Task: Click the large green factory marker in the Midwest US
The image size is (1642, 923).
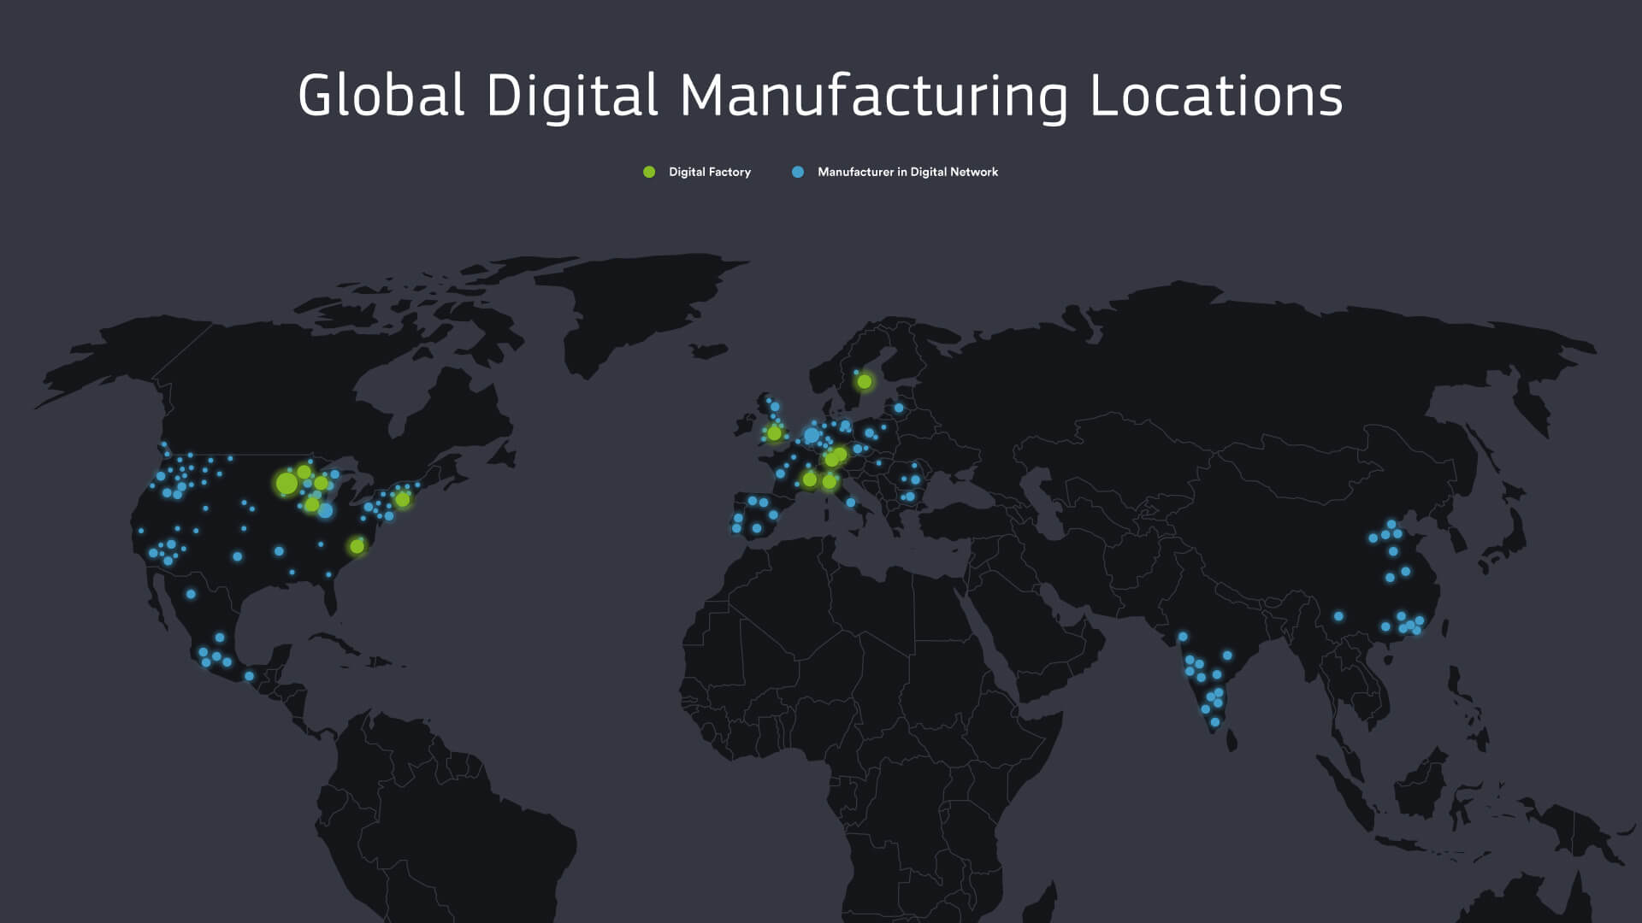Action: click(x=285, y=484)
